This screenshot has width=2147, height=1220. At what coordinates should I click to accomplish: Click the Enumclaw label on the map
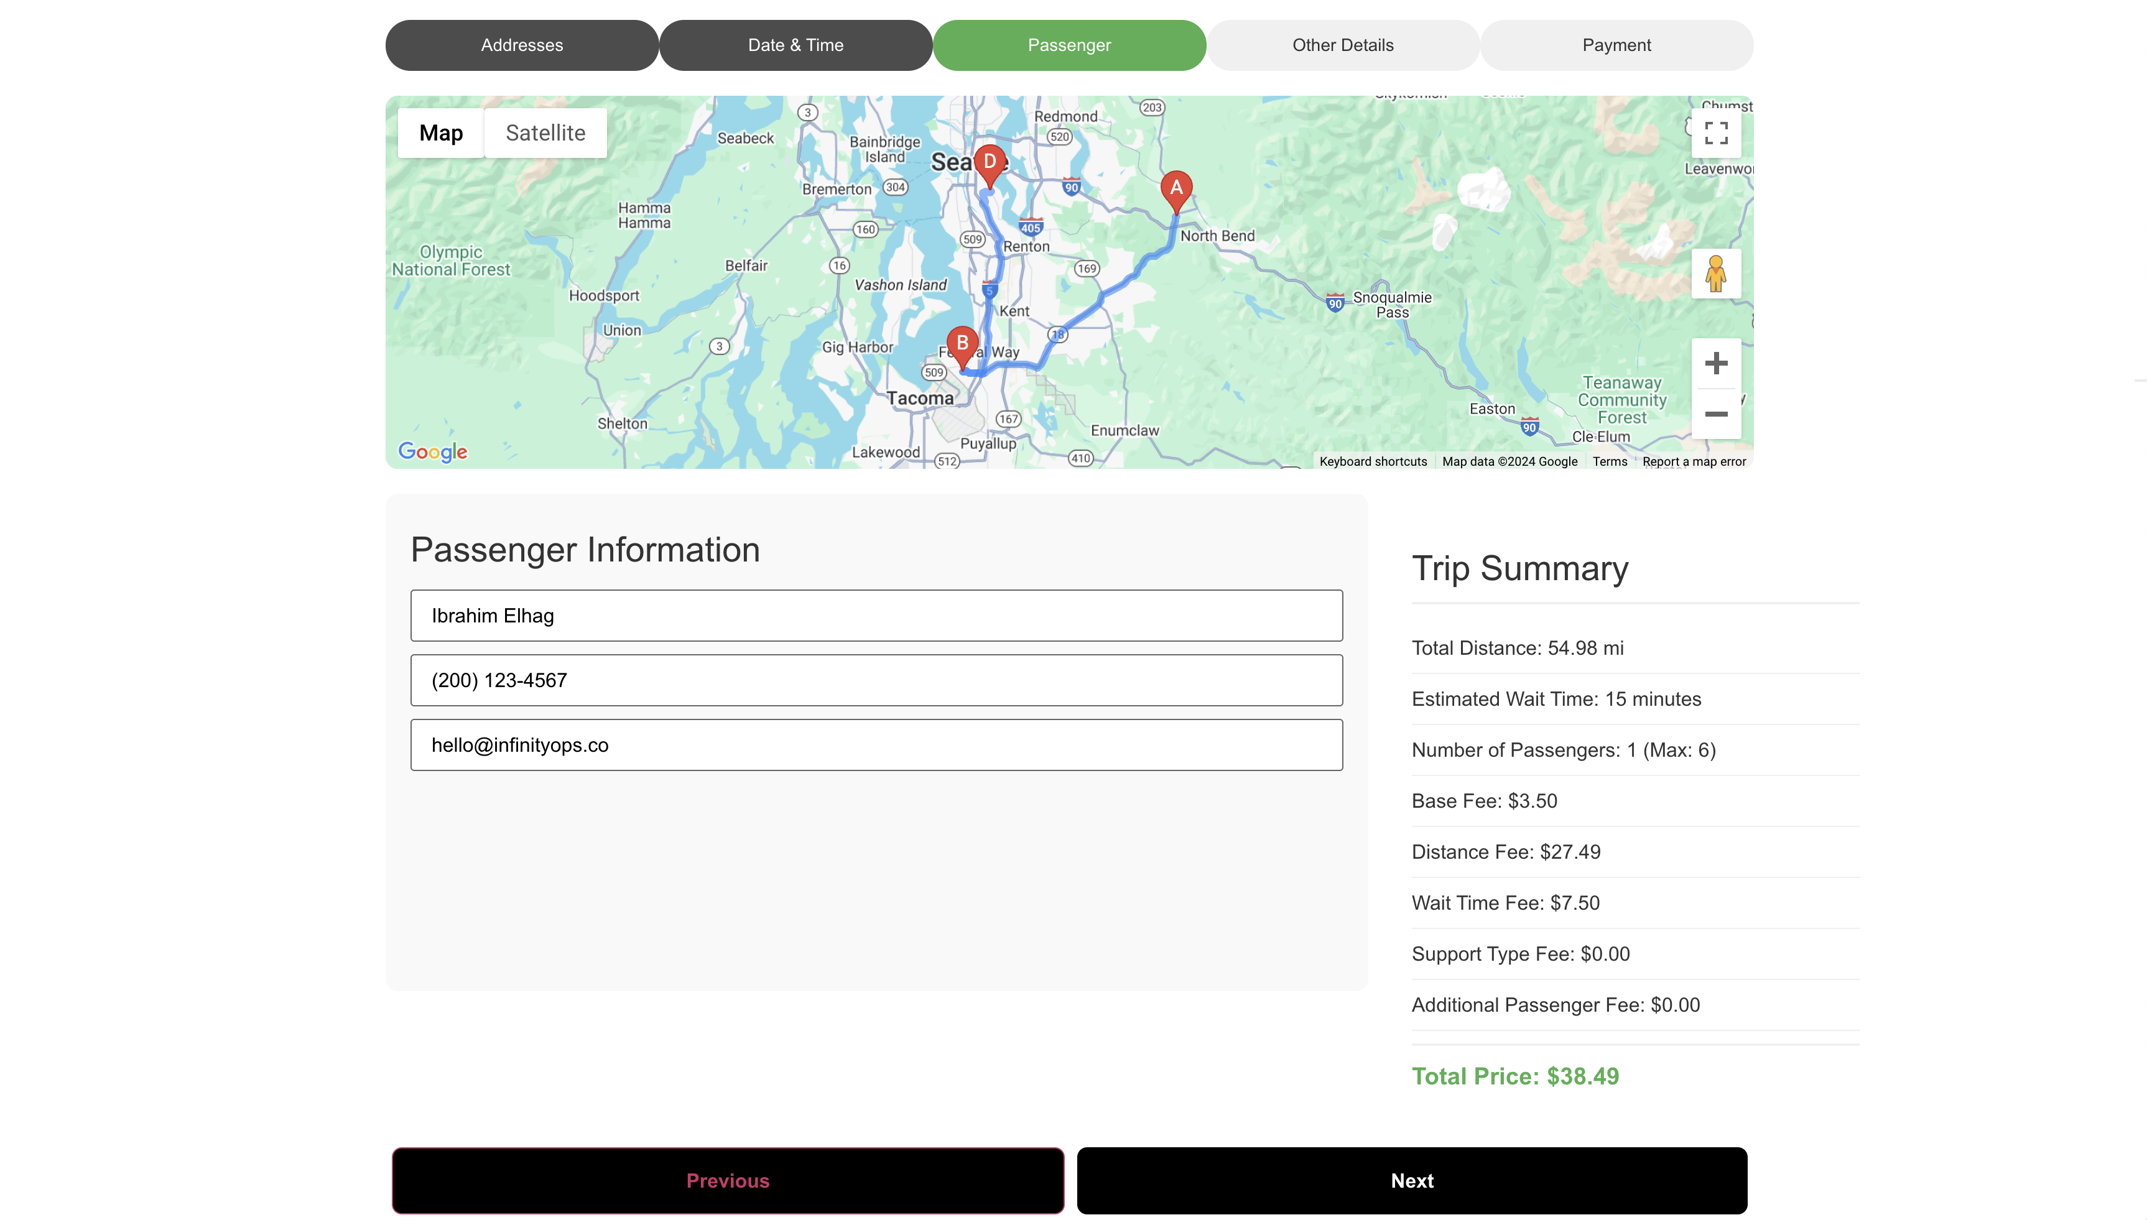coord(1125,431)
